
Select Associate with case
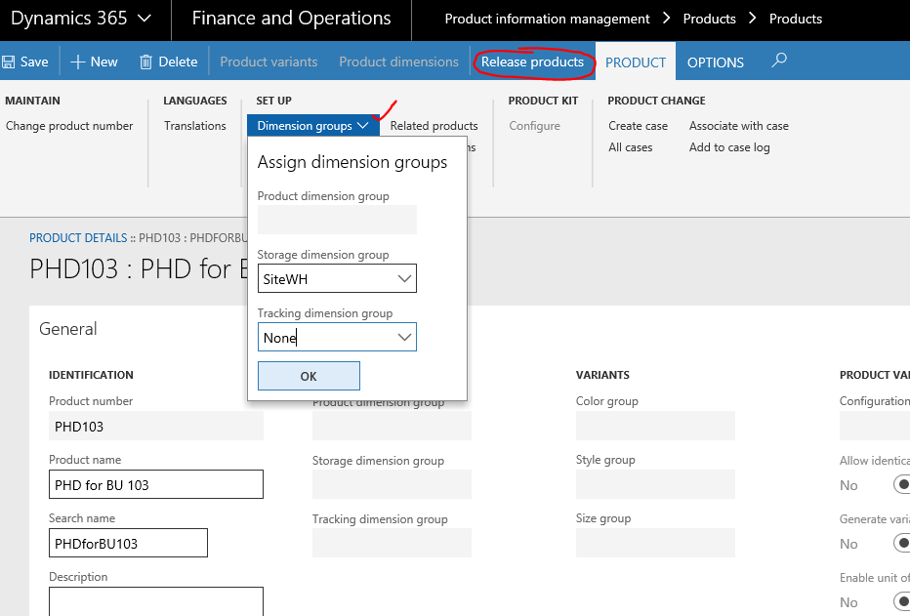[739, 126]
